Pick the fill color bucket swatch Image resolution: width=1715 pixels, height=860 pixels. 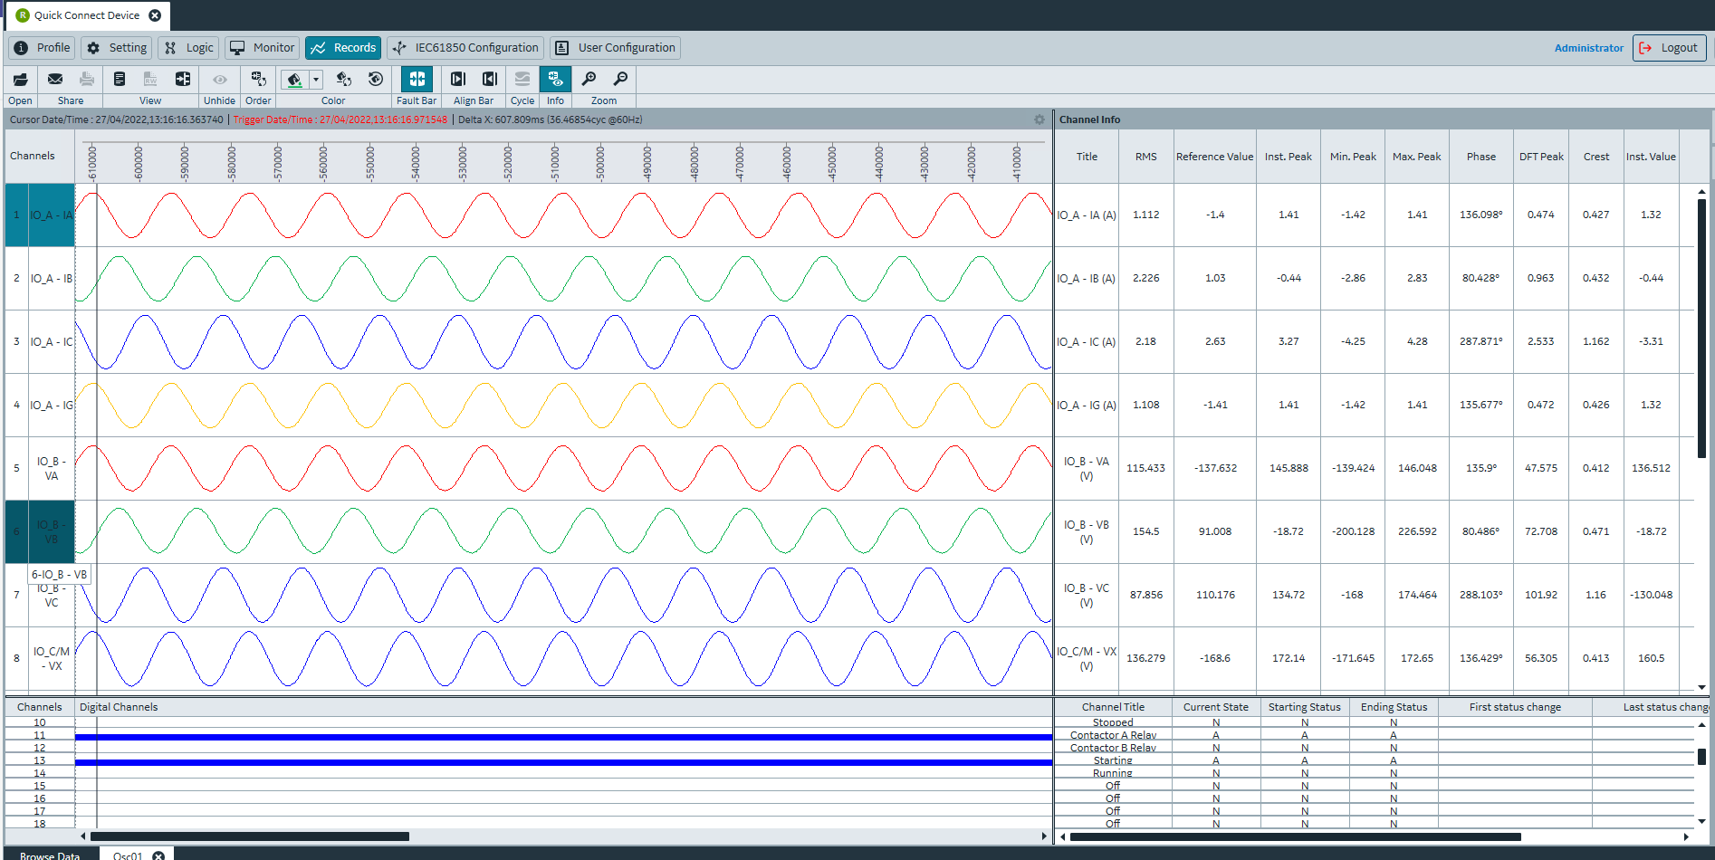tap(294, 80)
